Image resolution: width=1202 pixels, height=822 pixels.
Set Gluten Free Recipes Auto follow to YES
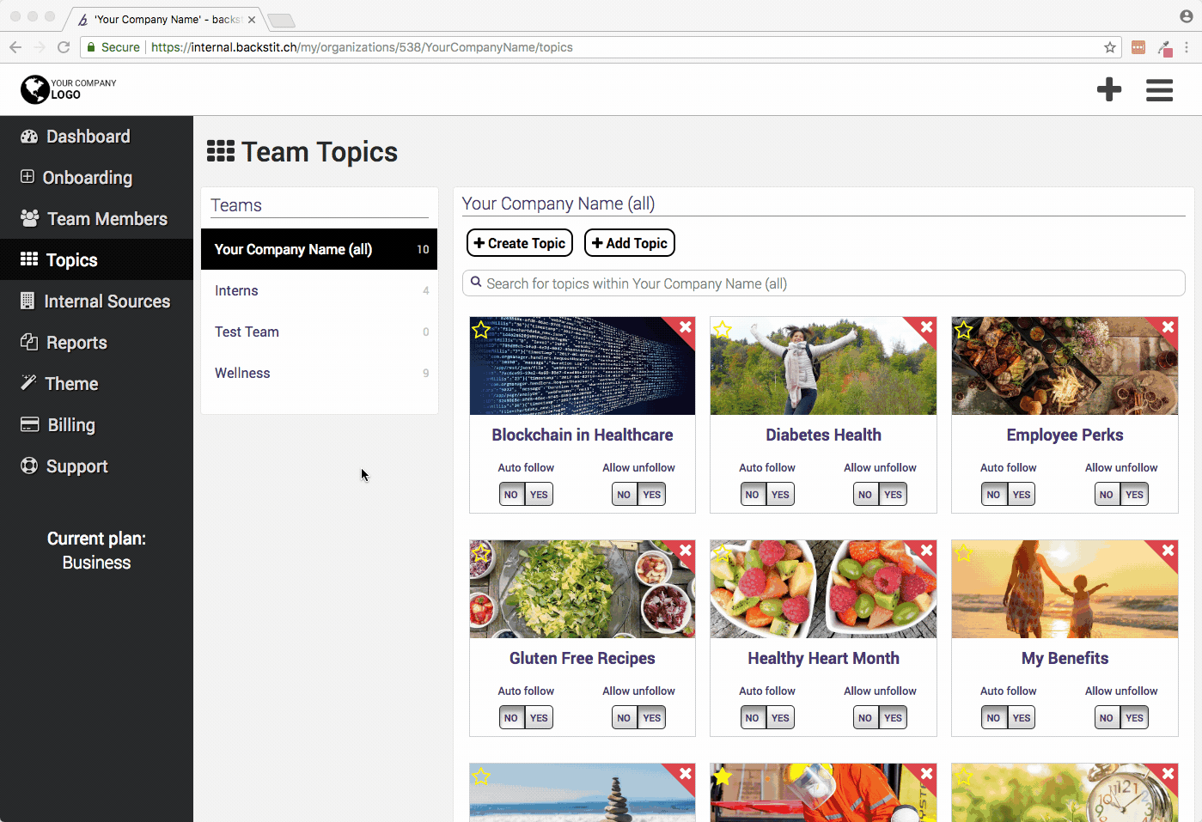click(539, 717)
